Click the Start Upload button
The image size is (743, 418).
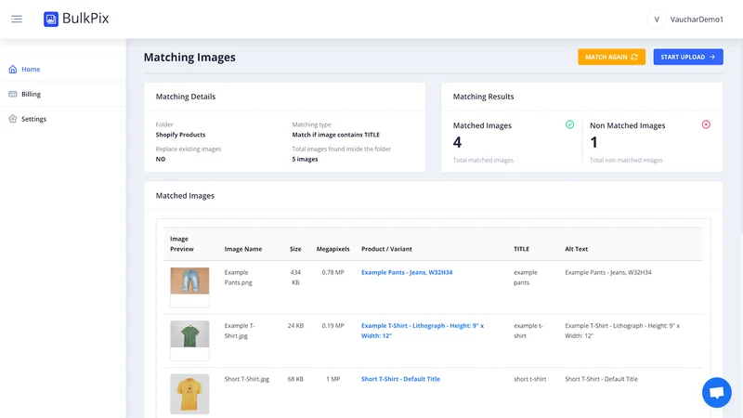pos(688,57)
